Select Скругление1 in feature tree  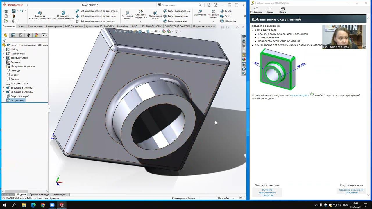tap(16, 100)
